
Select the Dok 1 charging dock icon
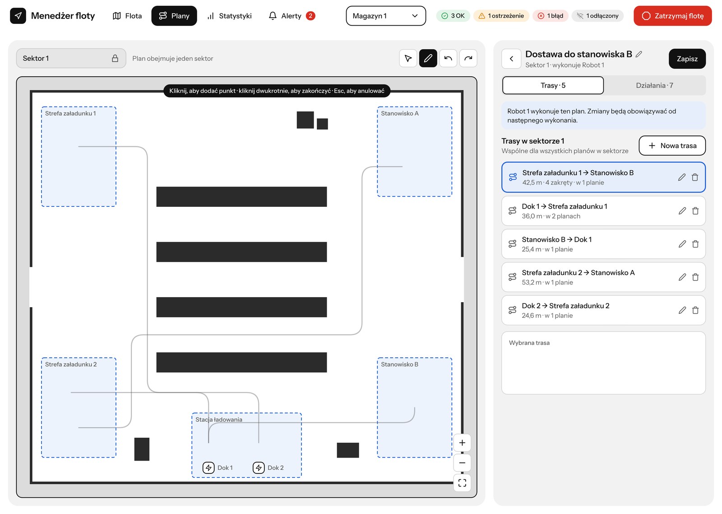tap(208, 467)
